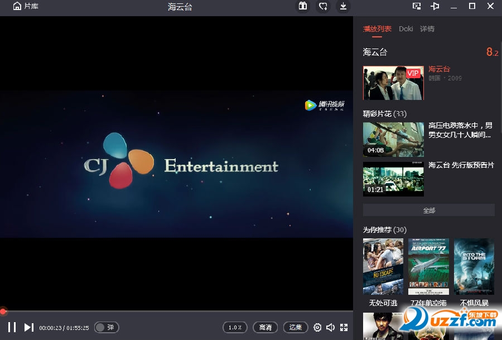The image size is (502, 340).
Task: Open the Into the Storm poster
Action: pyautogui.click(x=474, y=266)
